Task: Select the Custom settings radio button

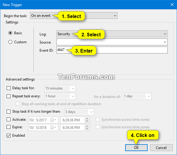Action: (x=10, y=42)
